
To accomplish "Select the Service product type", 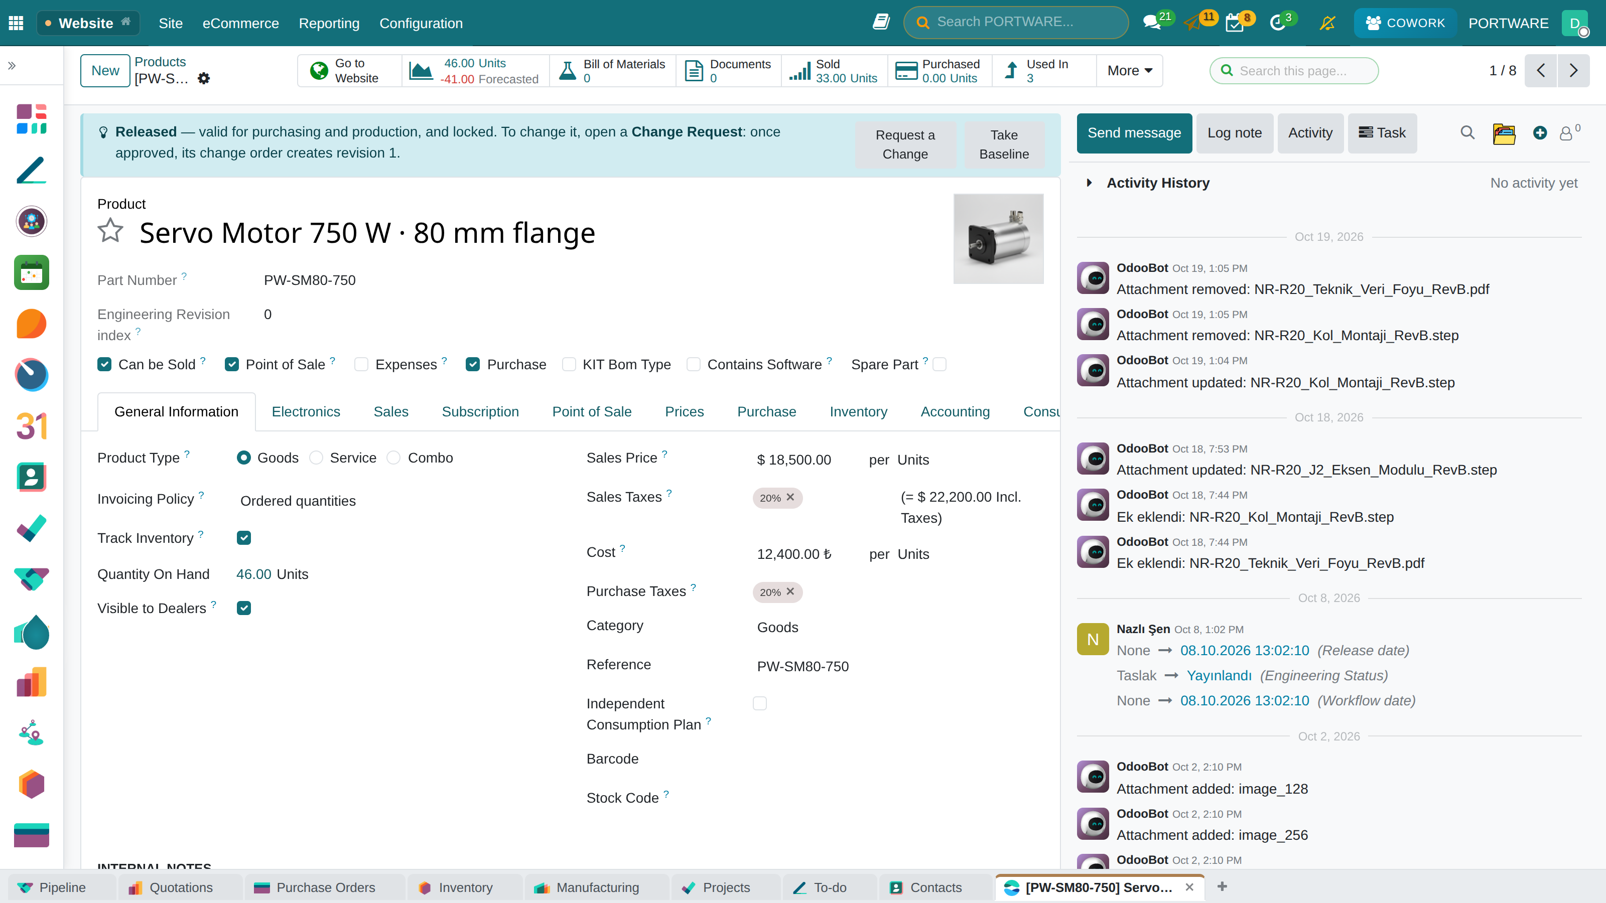I will tap(316, 458).
